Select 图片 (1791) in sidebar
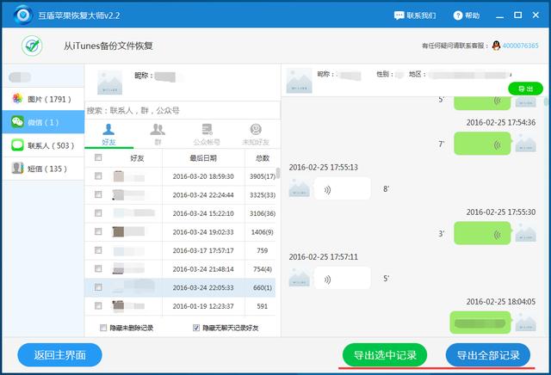551x375 pixels. point(43,99)
